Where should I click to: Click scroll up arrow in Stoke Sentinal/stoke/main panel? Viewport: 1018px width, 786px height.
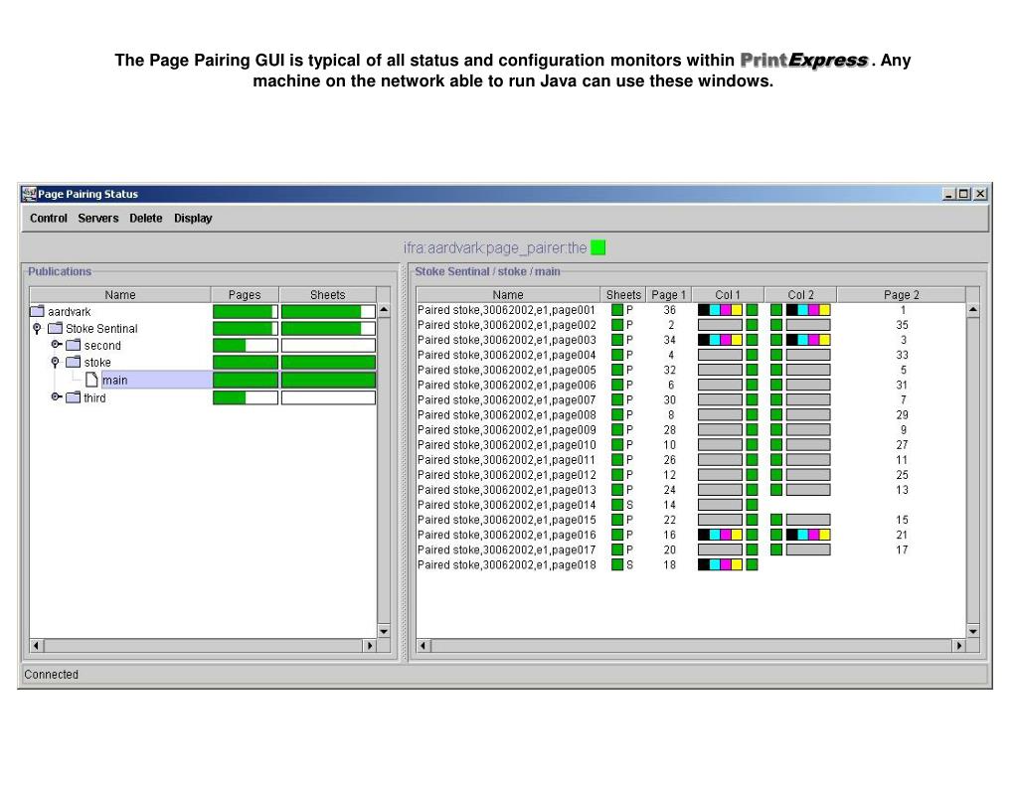972,310
